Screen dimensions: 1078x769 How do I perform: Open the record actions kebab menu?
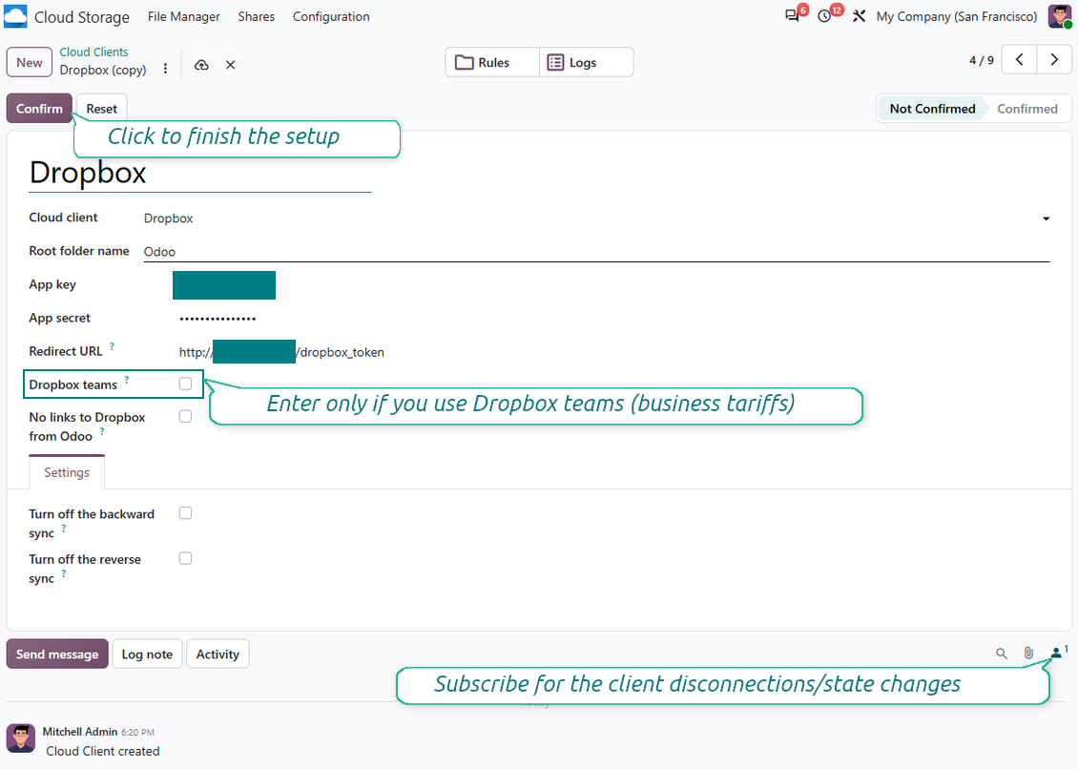tap(165, 68)
